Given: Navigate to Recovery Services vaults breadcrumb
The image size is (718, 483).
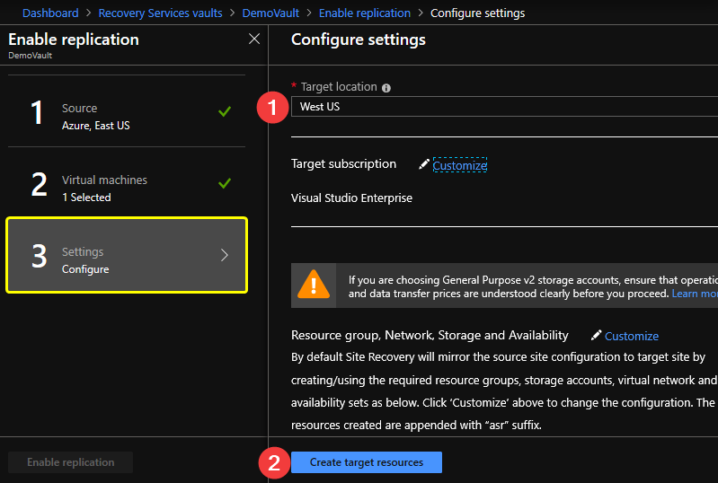Looking at the screenshot, I should (x=160, y=13).
